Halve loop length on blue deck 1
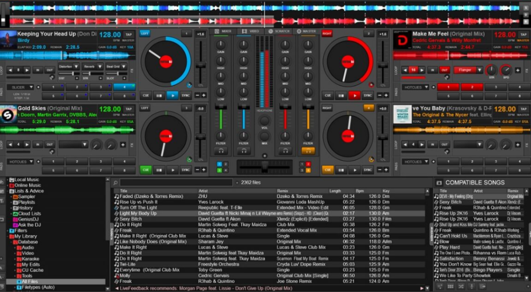This screenshot has height=292, width=531. click(x=10, y=70)
